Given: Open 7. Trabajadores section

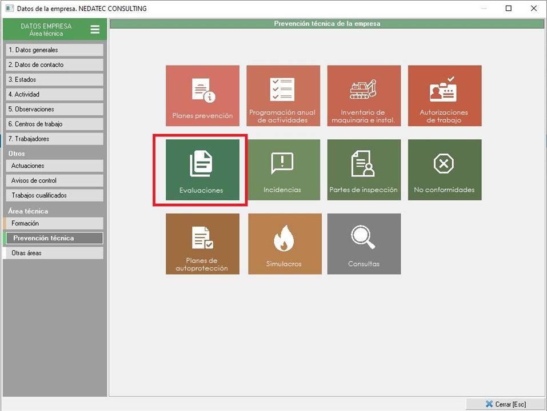Looking at the screenshot, I should pyautogui.click(x=54, y=139).
